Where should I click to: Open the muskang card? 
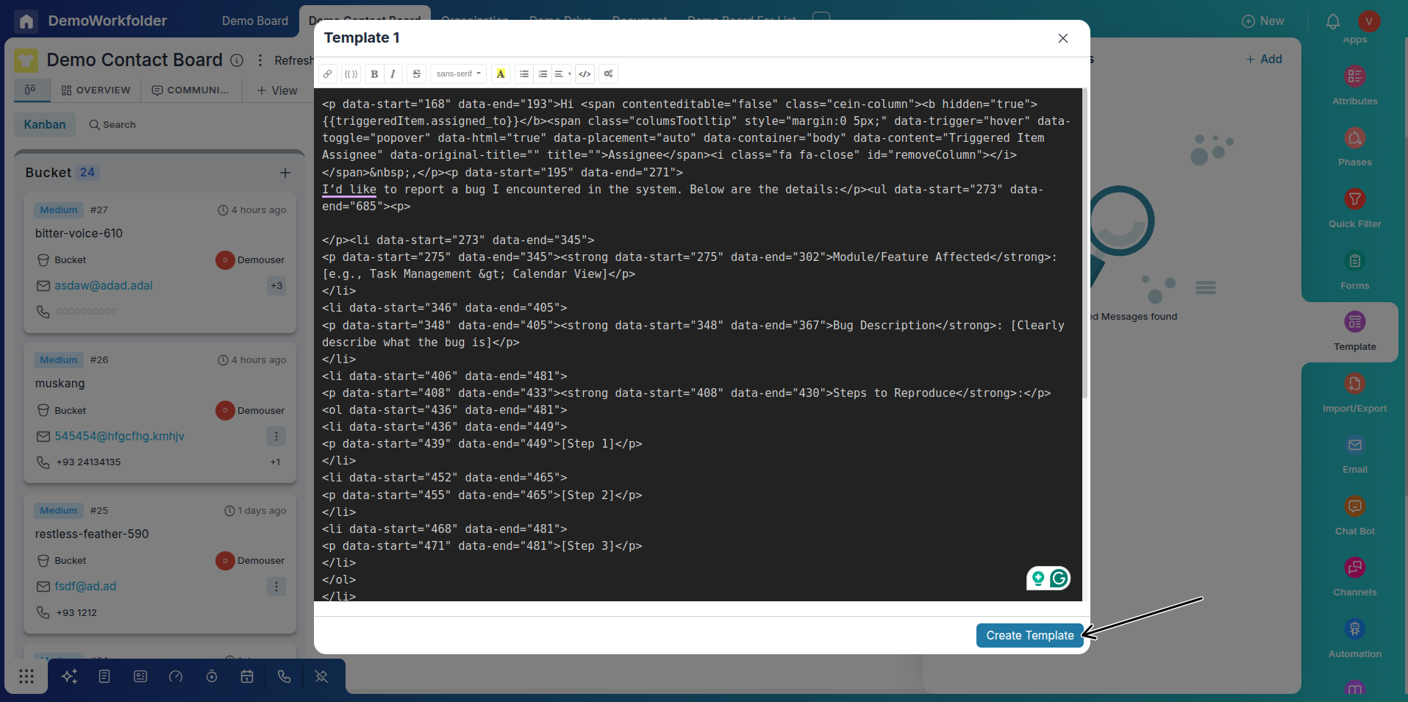click(60, 383)
